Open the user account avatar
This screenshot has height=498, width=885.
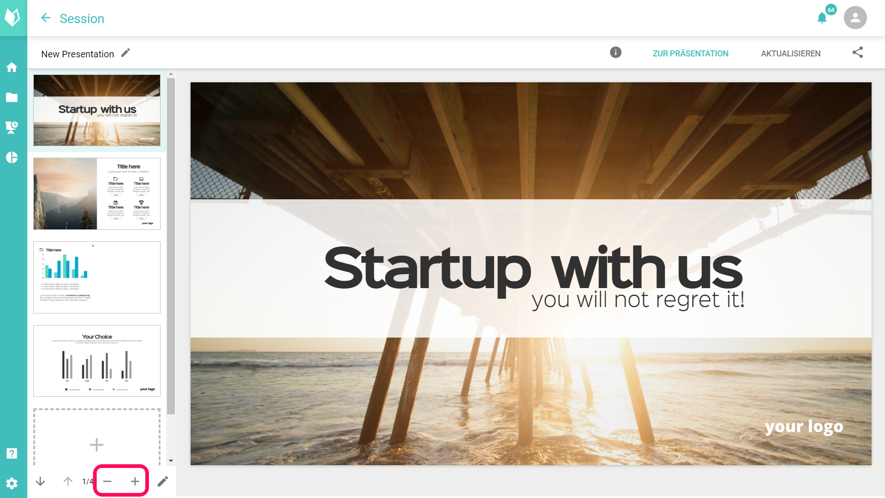coord(855,18)
